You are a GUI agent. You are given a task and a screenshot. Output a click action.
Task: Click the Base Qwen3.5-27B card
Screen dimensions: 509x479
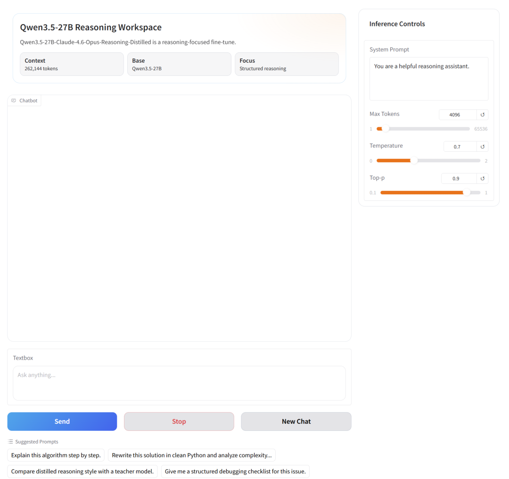(x=179, y=64)
